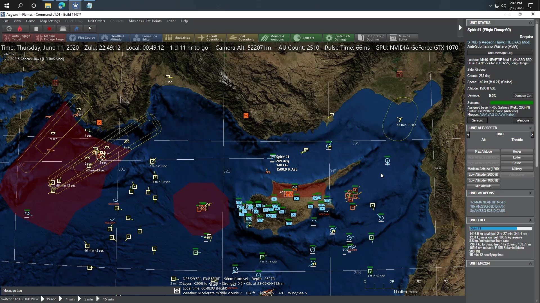Click the Sensors button in Unit Status
Image resolution: width=540 pixels, height=303 pixels.
click(x=477, y=120)
